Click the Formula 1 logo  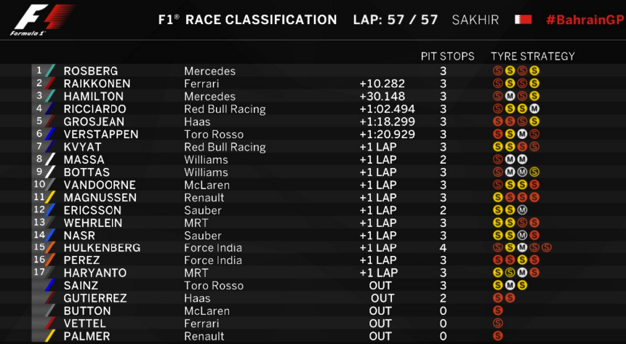[41, 20]
